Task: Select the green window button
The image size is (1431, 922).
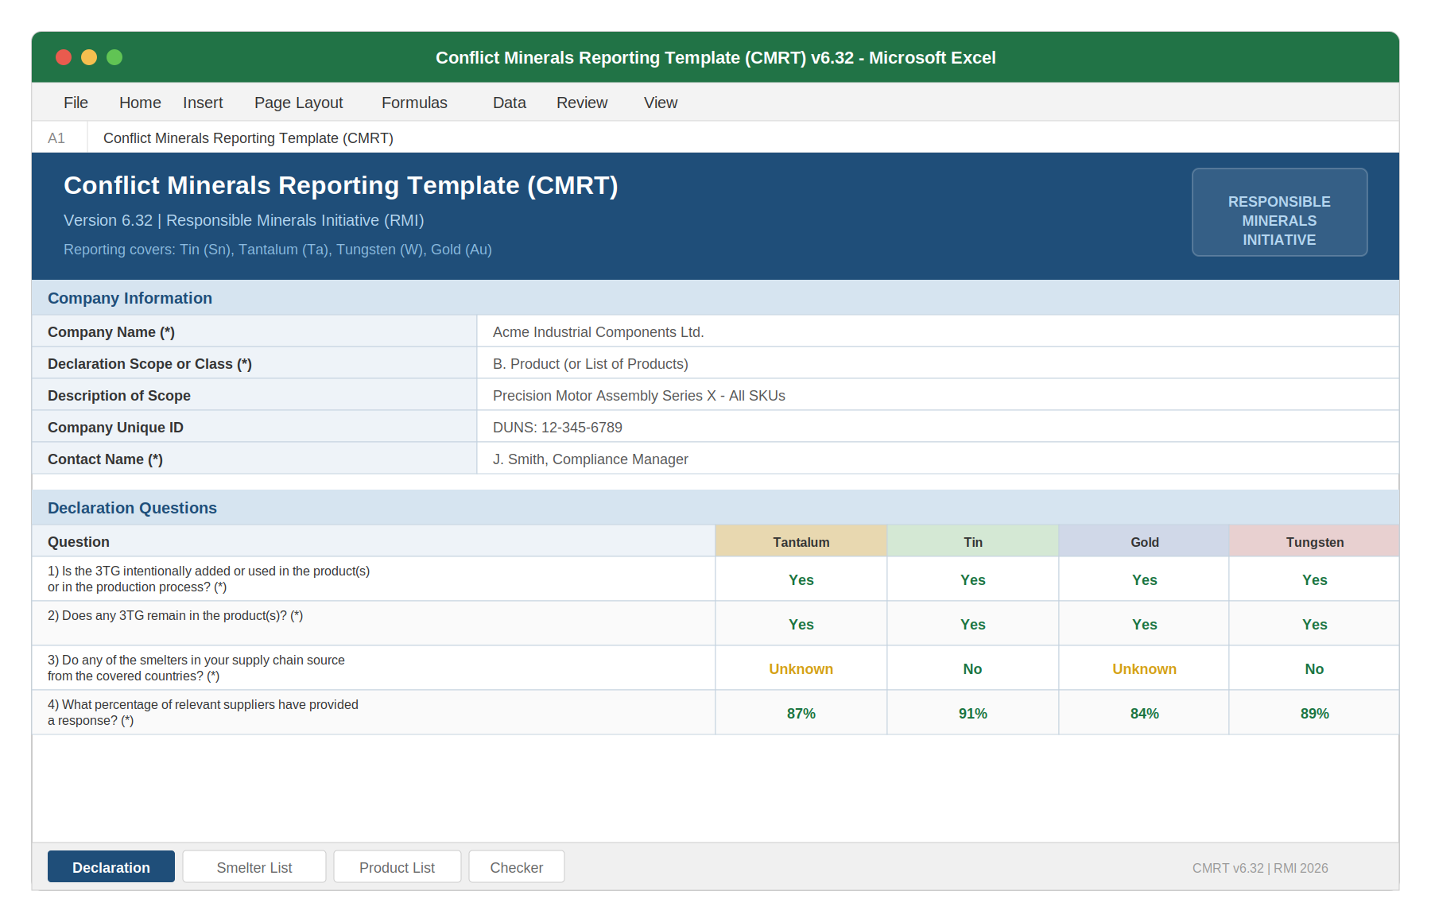Action: pos(115,56)
